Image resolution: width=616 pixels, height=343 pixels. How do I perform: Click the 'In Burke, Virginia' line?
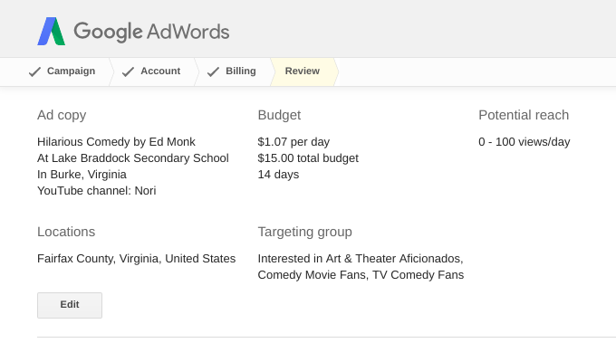point(82,175)
